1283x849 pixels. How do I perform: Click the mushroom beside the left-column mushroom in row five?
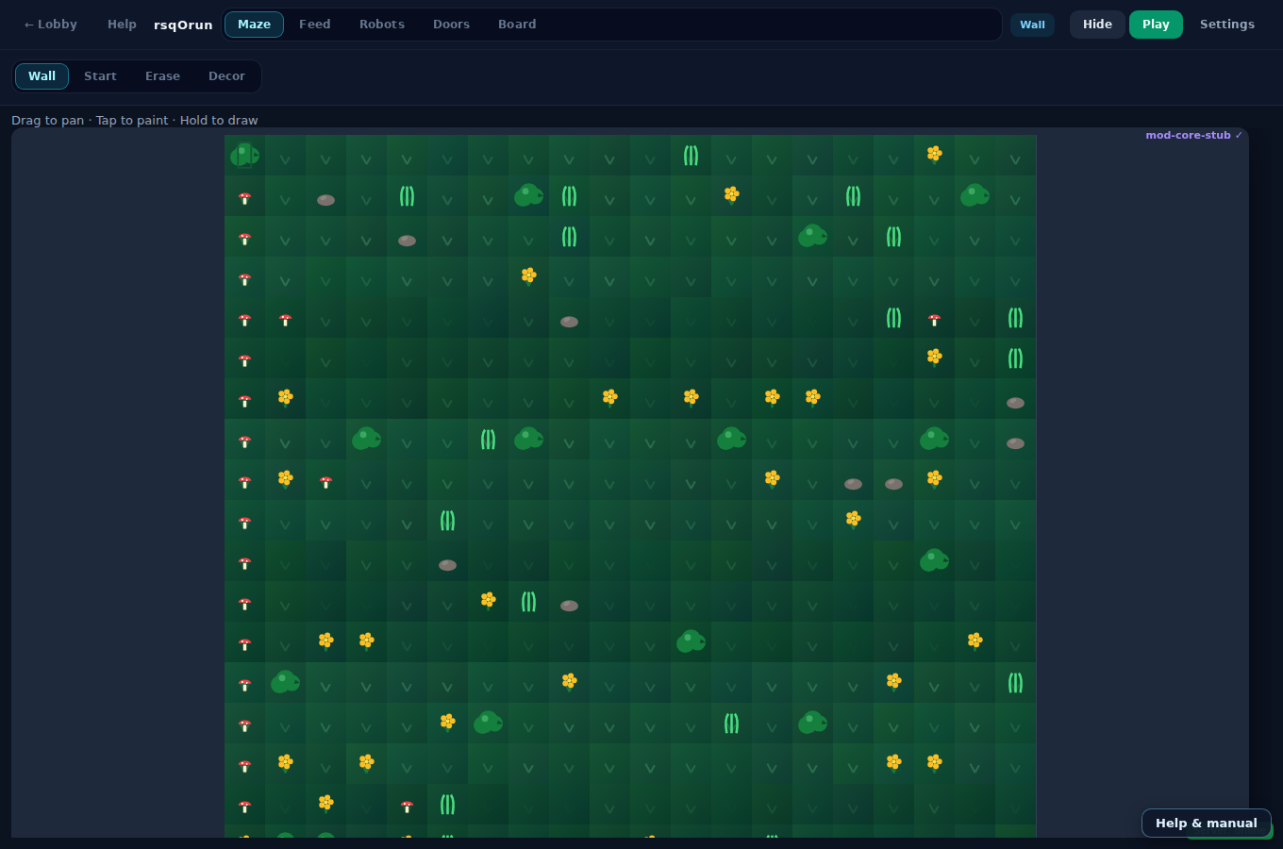[285, 321]
